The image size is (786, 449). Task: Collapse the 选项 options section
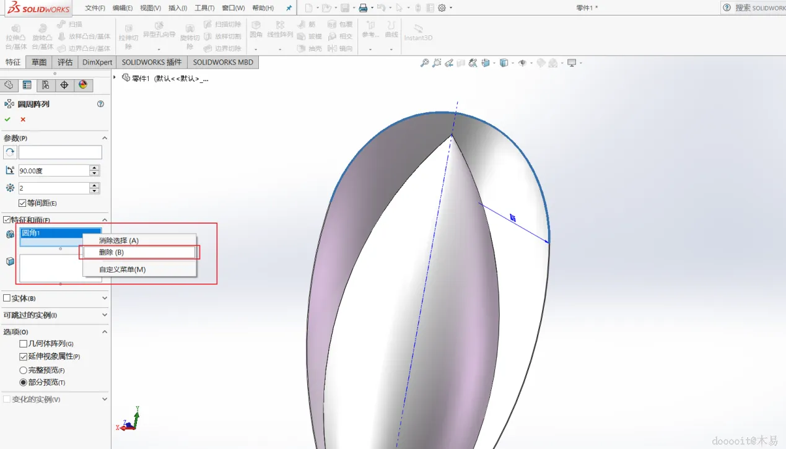(105, 332)
